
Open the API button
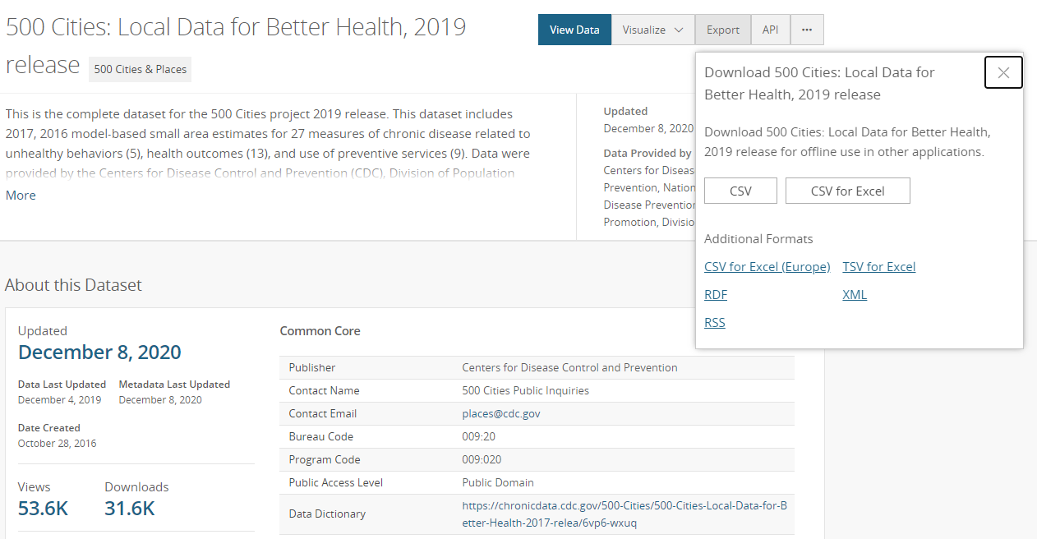click(770, 30)
